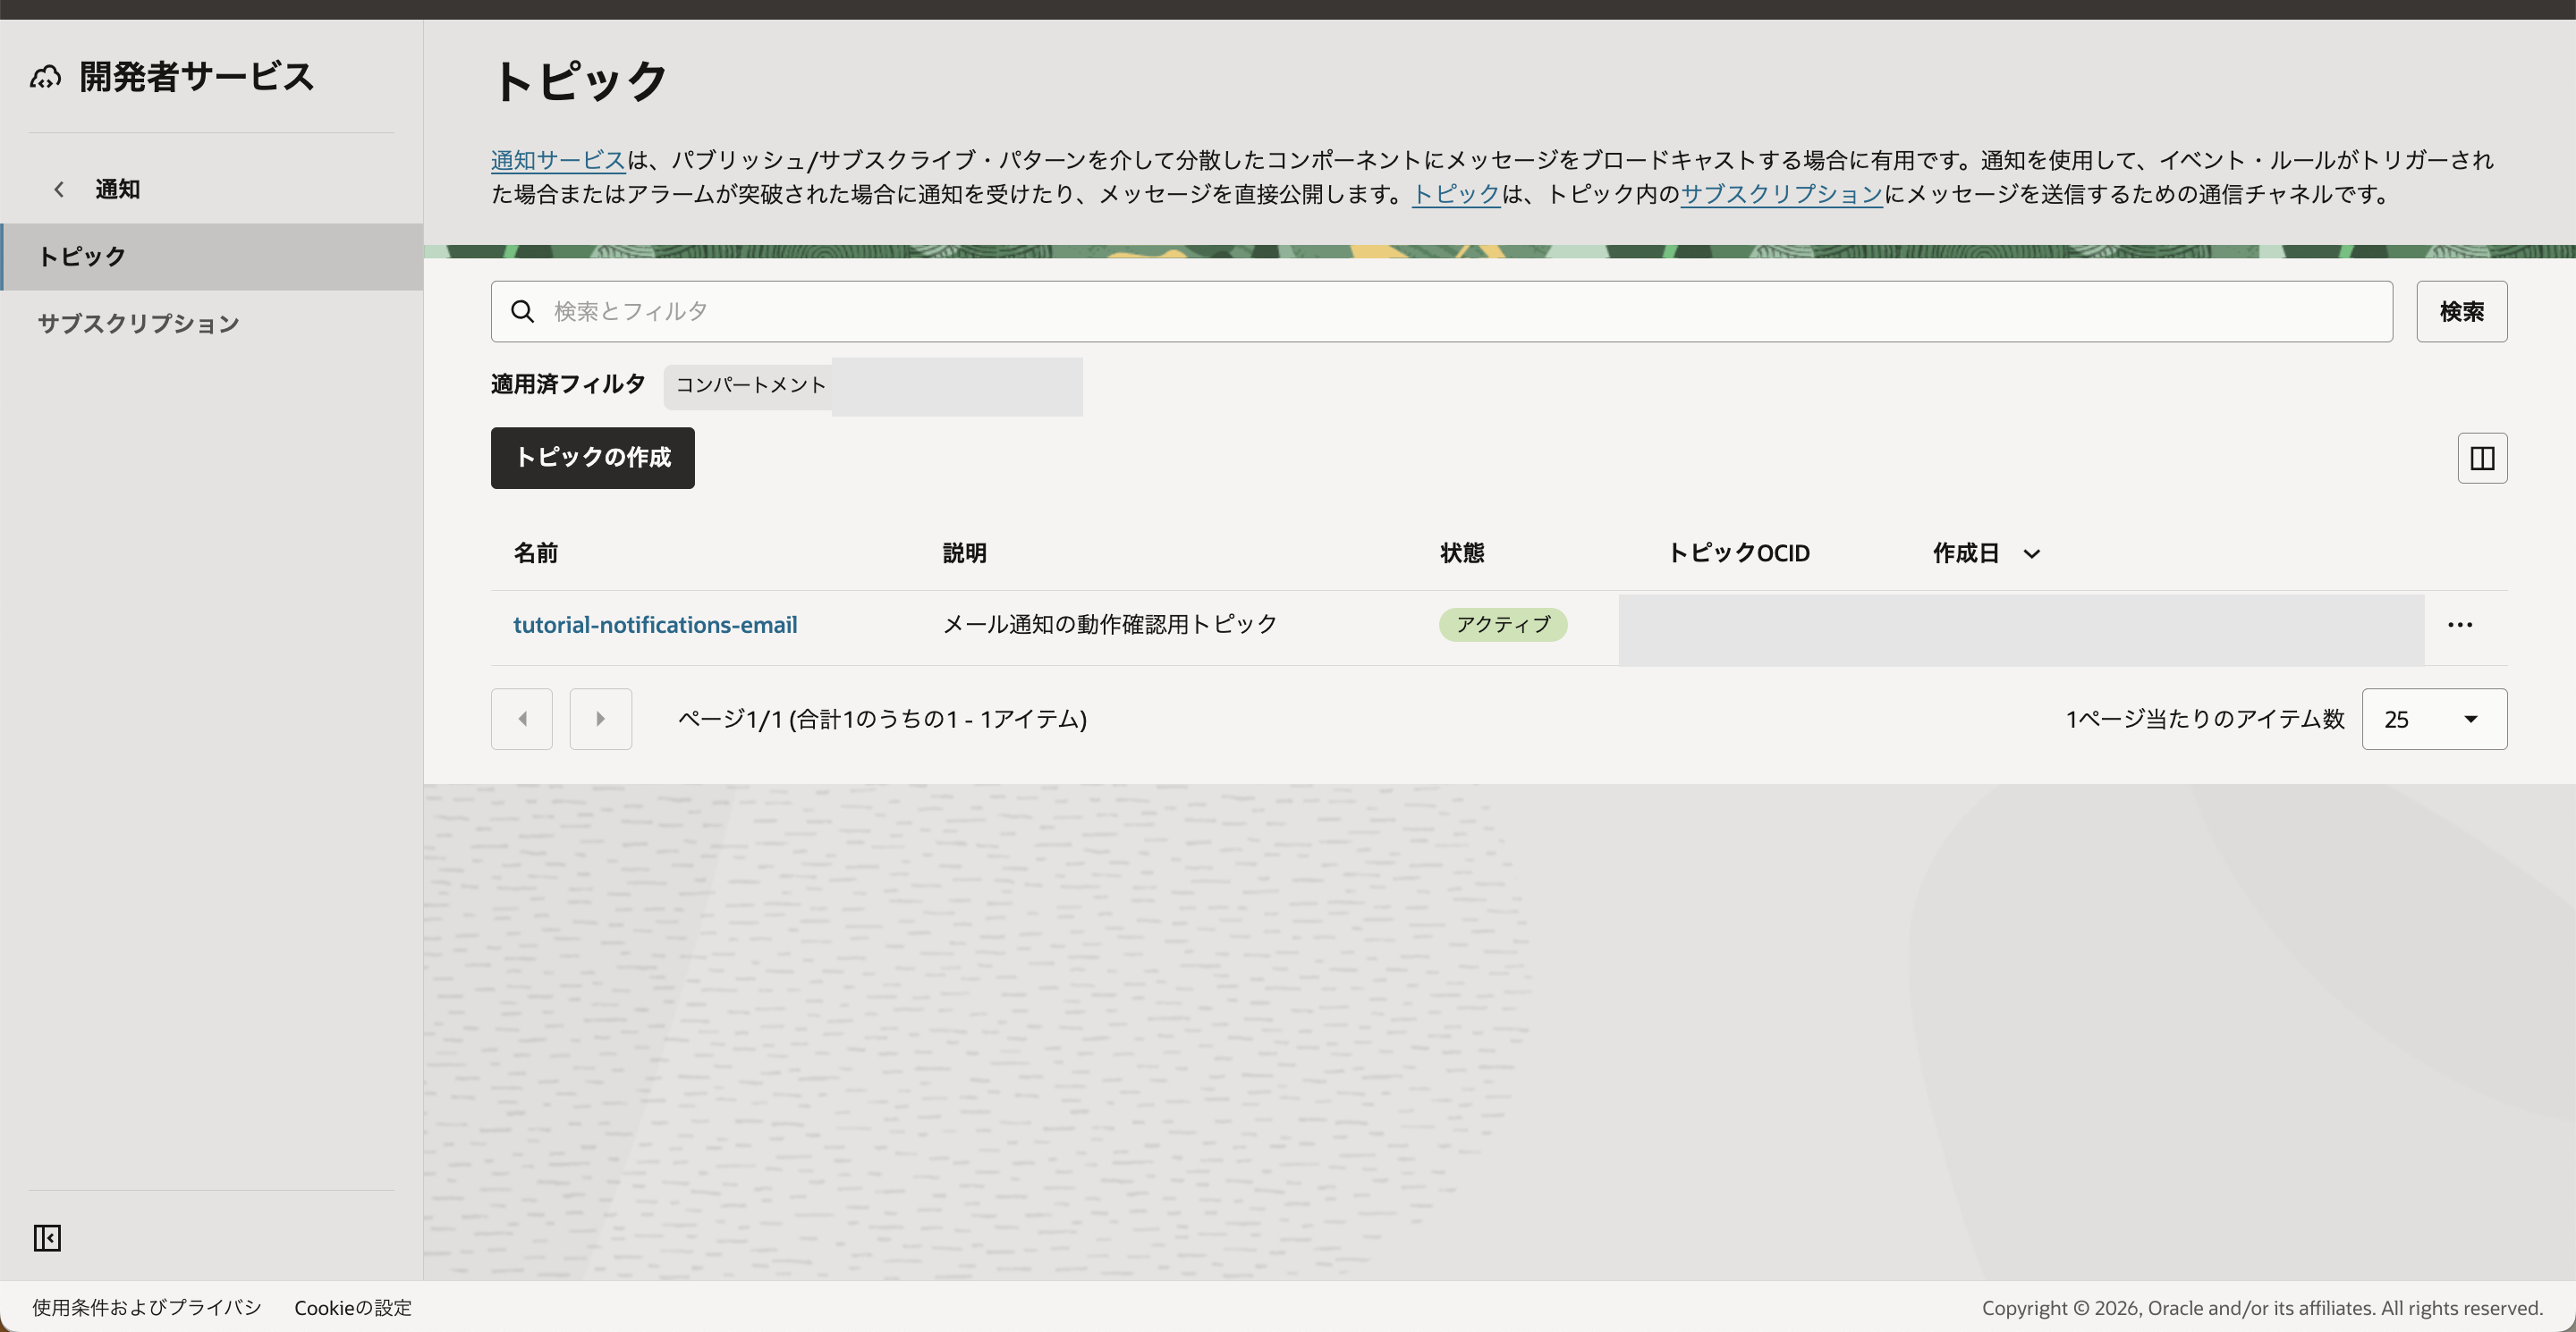Sort by 作成日 using the chevron
The image size is (2576, 1332).
2031,553
